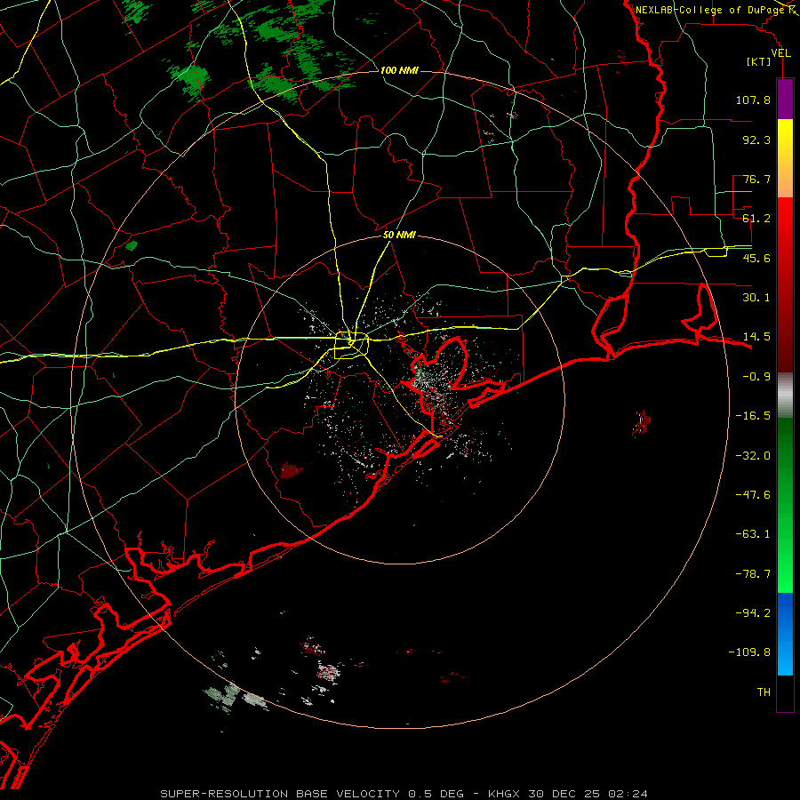The image size is (800, 800).
Task: Select the -78.7 velocity scale value
Action: pyautogui.click(x=753, y=574)
